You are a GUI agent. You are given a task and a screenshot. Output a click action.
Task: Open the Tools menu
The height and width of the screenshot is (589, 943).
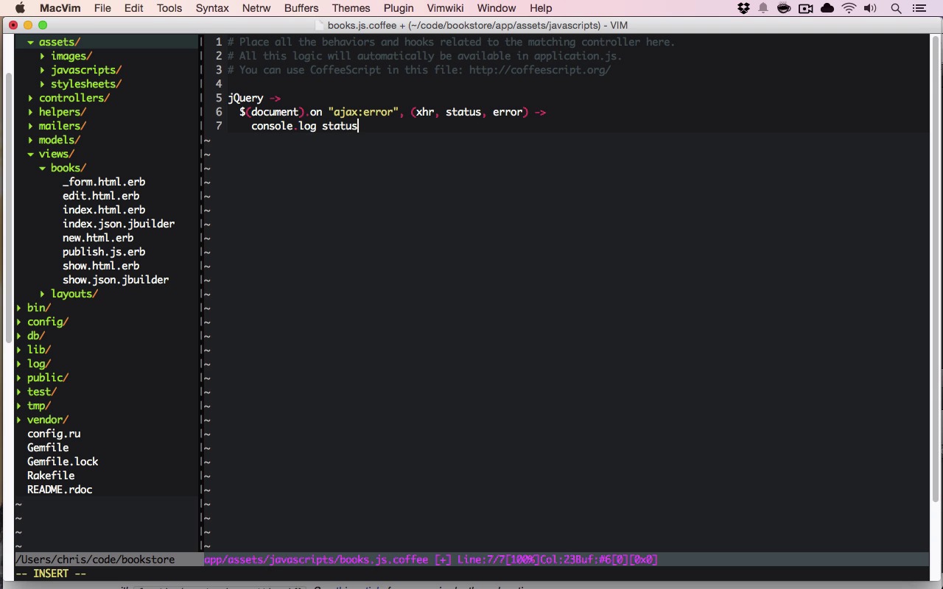pyautogui.click(x=169, y=8)
